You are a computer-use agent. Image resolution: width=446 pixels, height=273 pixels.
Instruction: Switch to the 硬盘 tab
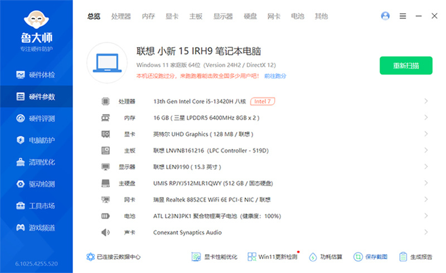[x=250, y=17]
